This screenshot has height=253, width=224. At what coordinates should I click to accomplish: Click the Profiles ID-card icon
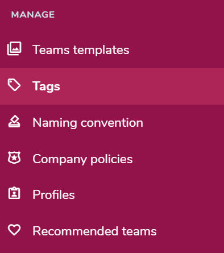[x=14, y=193]
